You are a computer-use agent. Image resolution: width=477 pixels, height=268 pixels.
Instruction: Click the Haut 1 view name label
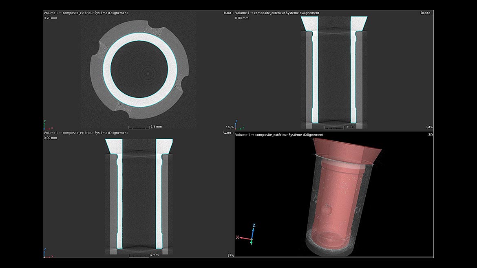click(228, 13)
